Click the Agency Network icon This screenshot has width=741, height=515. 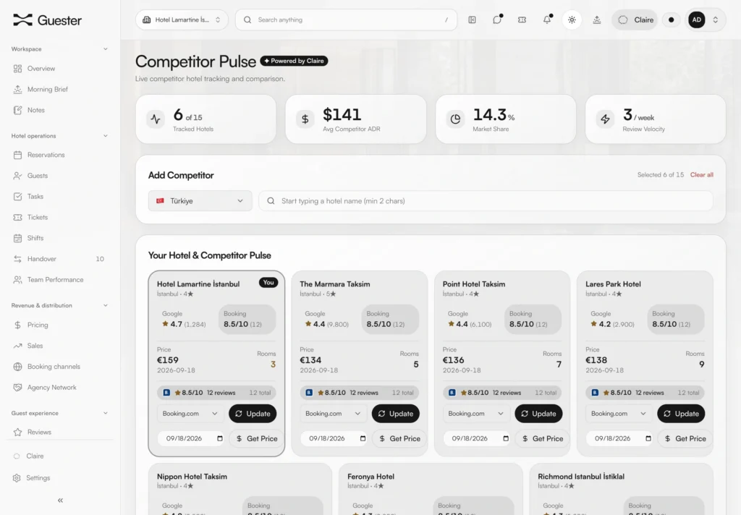tap(17, 388)
